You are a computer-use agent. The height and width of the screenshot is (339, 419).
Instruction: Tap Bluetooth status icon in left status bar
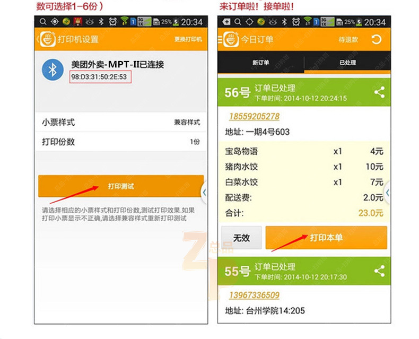101,22
